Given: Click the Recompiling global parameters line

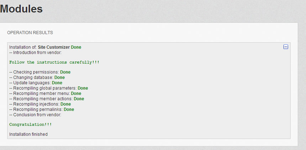Looking at the screenshot, I should tap(43, 88).
